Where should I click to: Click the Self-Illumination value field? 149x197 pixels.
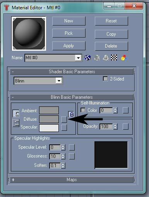pos(106,110)
